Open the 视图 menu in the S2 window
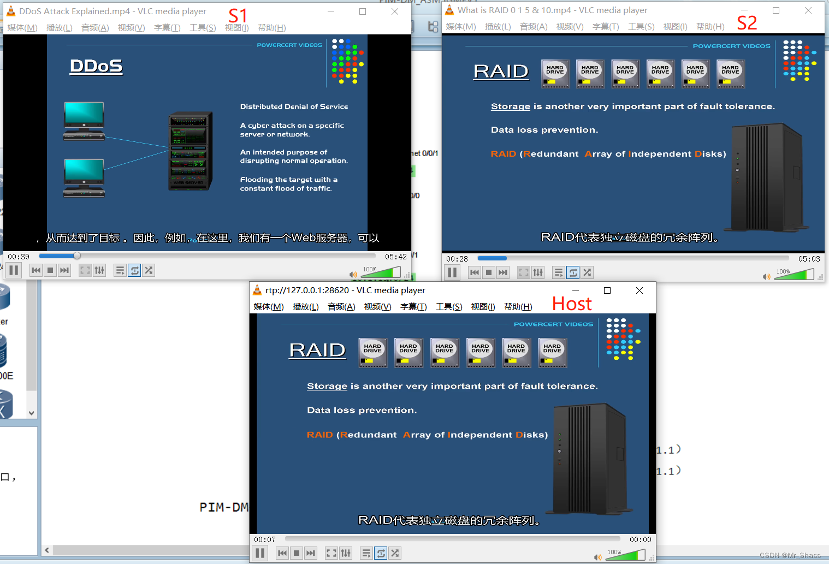This screenshot has height=564, width=829. coord(675,26)
